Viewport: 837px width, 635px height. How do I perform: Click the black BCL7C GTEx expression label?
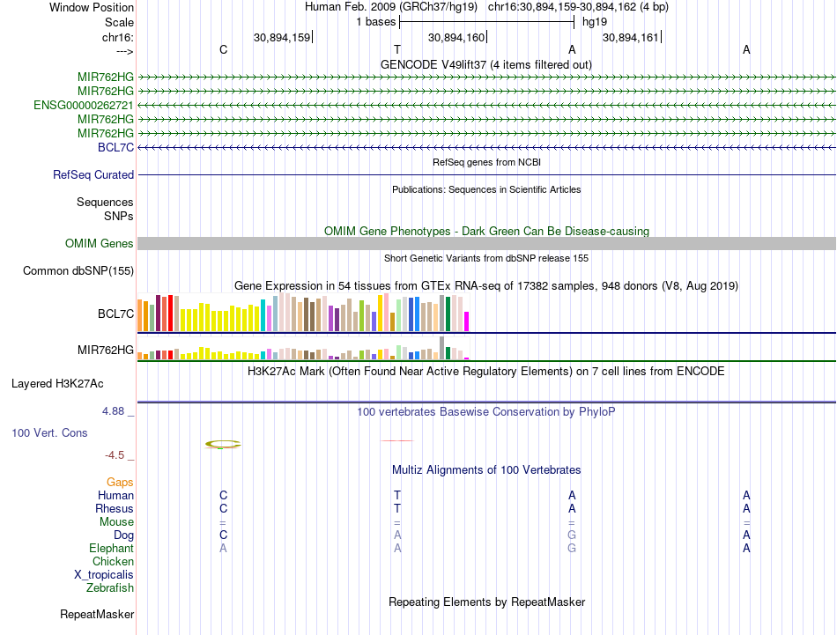pos(115,314)
